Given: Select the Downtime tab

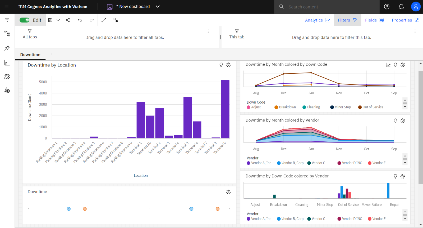Looking at the screenshot, I should click(30, 55).
